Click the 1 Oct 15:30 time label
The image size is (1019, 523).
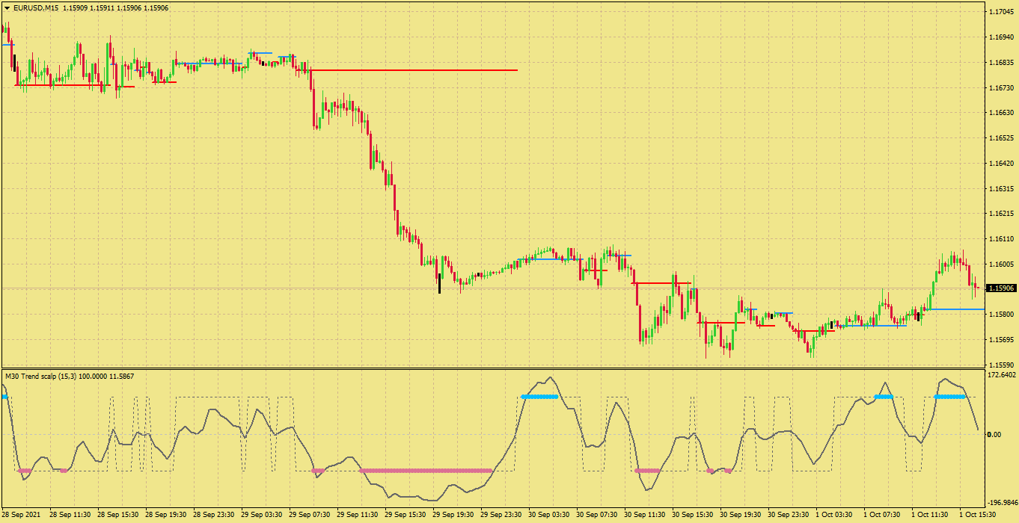978,515
